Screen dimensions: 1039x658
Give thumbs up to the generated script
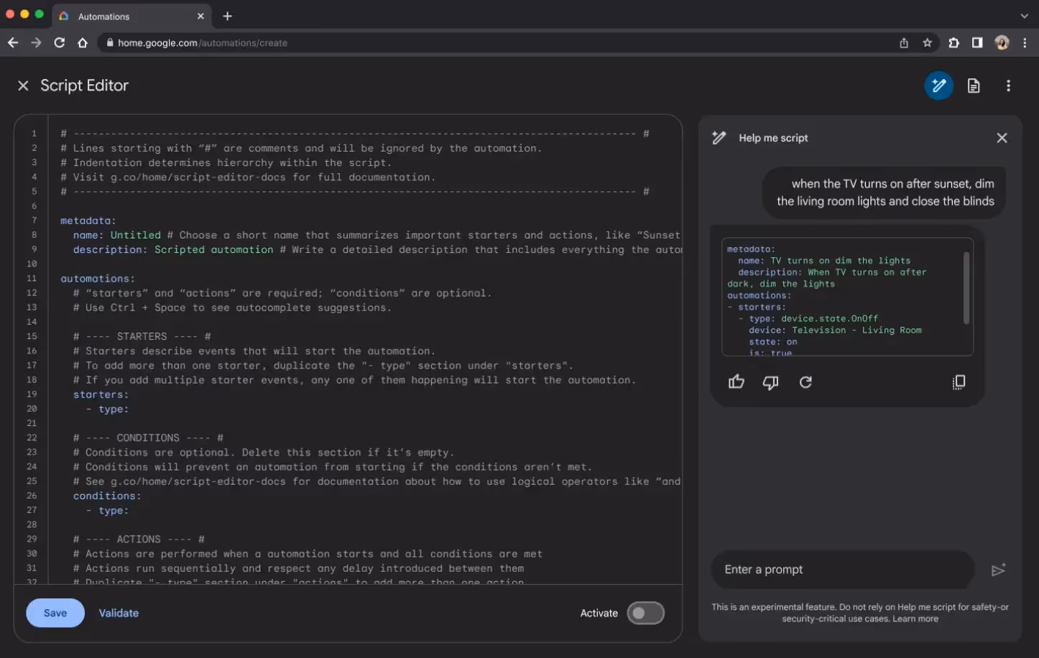click(x=736, y=382)
